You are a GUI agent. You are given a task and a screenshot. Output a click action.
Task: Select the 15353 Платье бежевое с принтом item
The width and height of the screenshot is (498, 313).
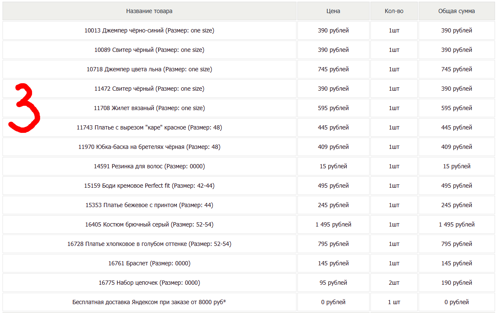pyautogui.click(x=149, y=205)
